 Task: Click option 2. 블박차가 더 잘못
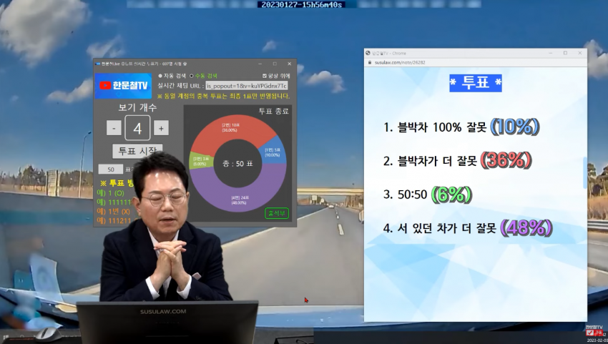[x=430, y=161]
